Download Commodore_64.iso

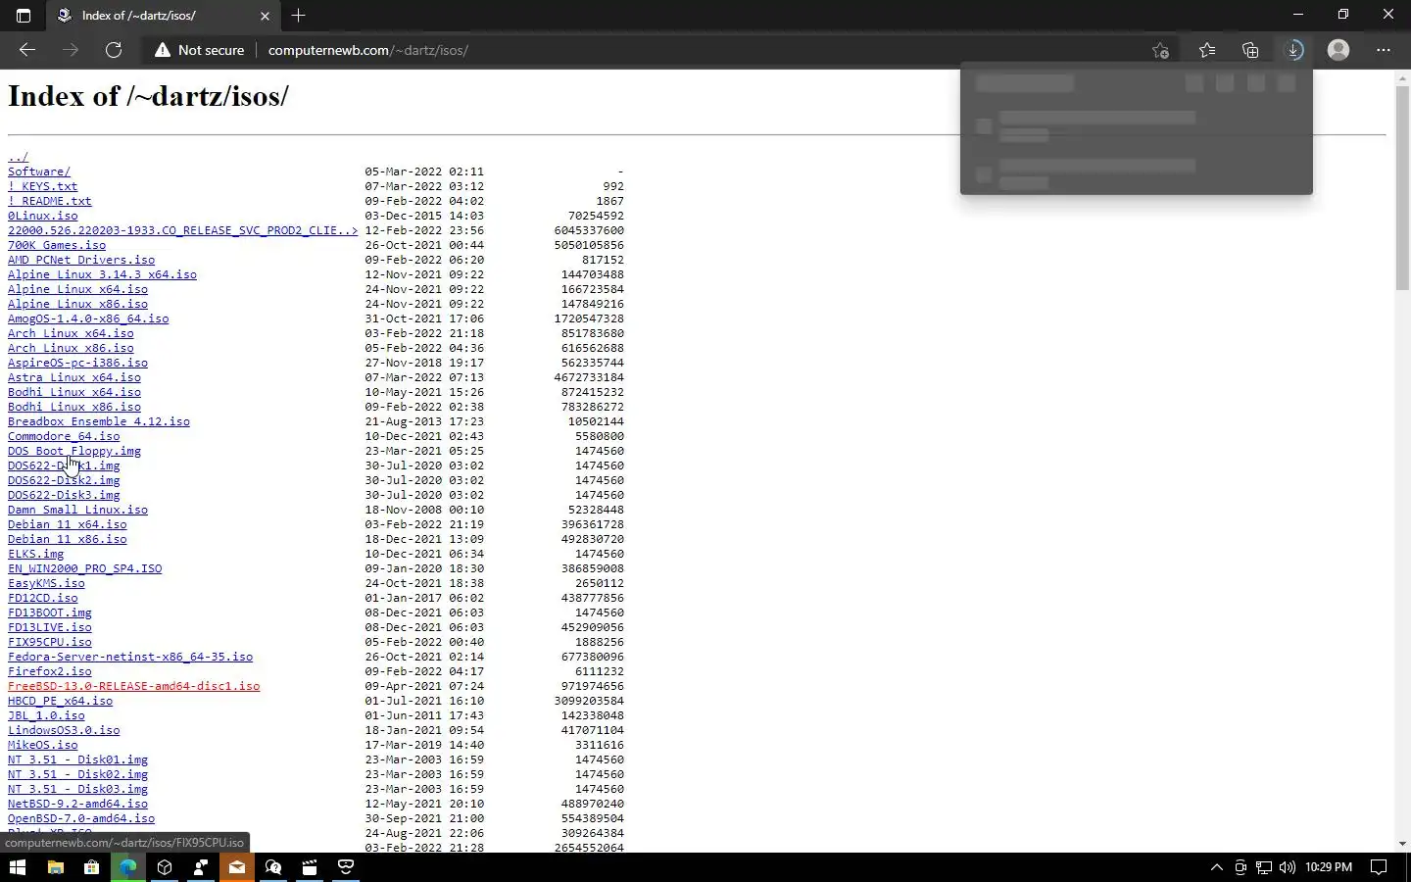(x=64, y=436)
